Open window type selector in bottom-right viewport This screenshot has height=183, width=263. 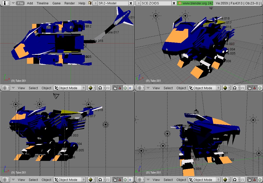pyautogui.click(x=141, y=180)
